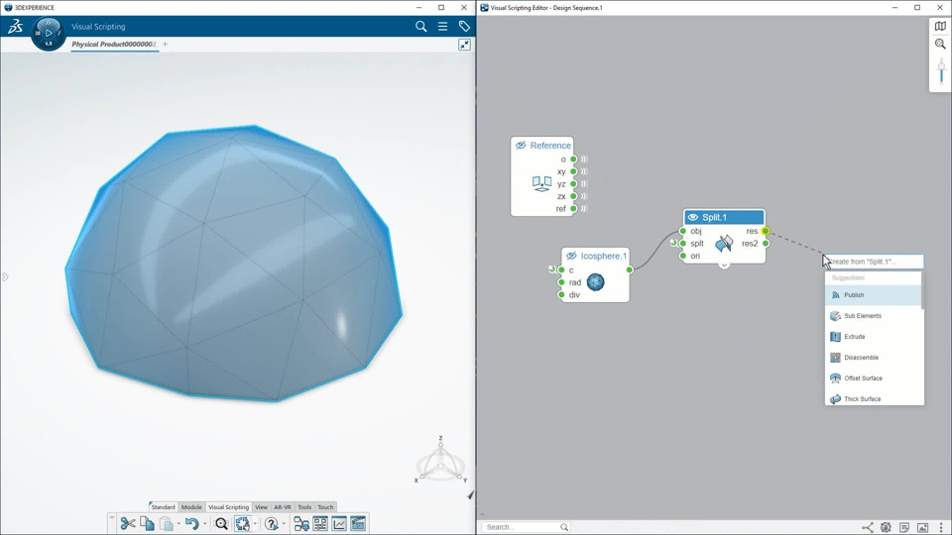The width and height of the screenshot is (952, 535).
Task: Choose Thick Surface from the suggestions list
Action: coord(873,398)
